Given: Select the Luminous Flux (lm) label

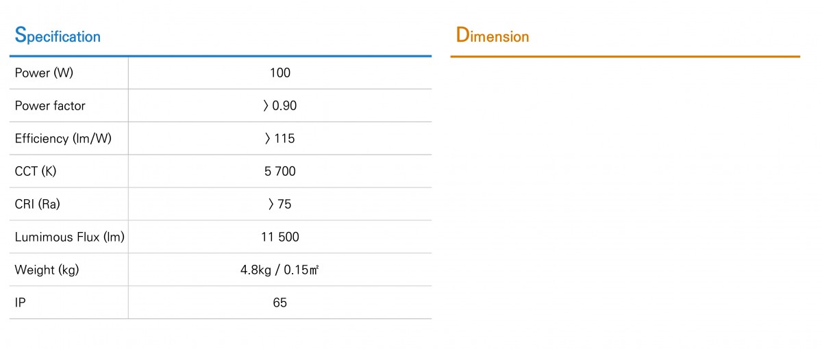Looking at the screenshot, I should pyautogui.click(x=69, y=237).
